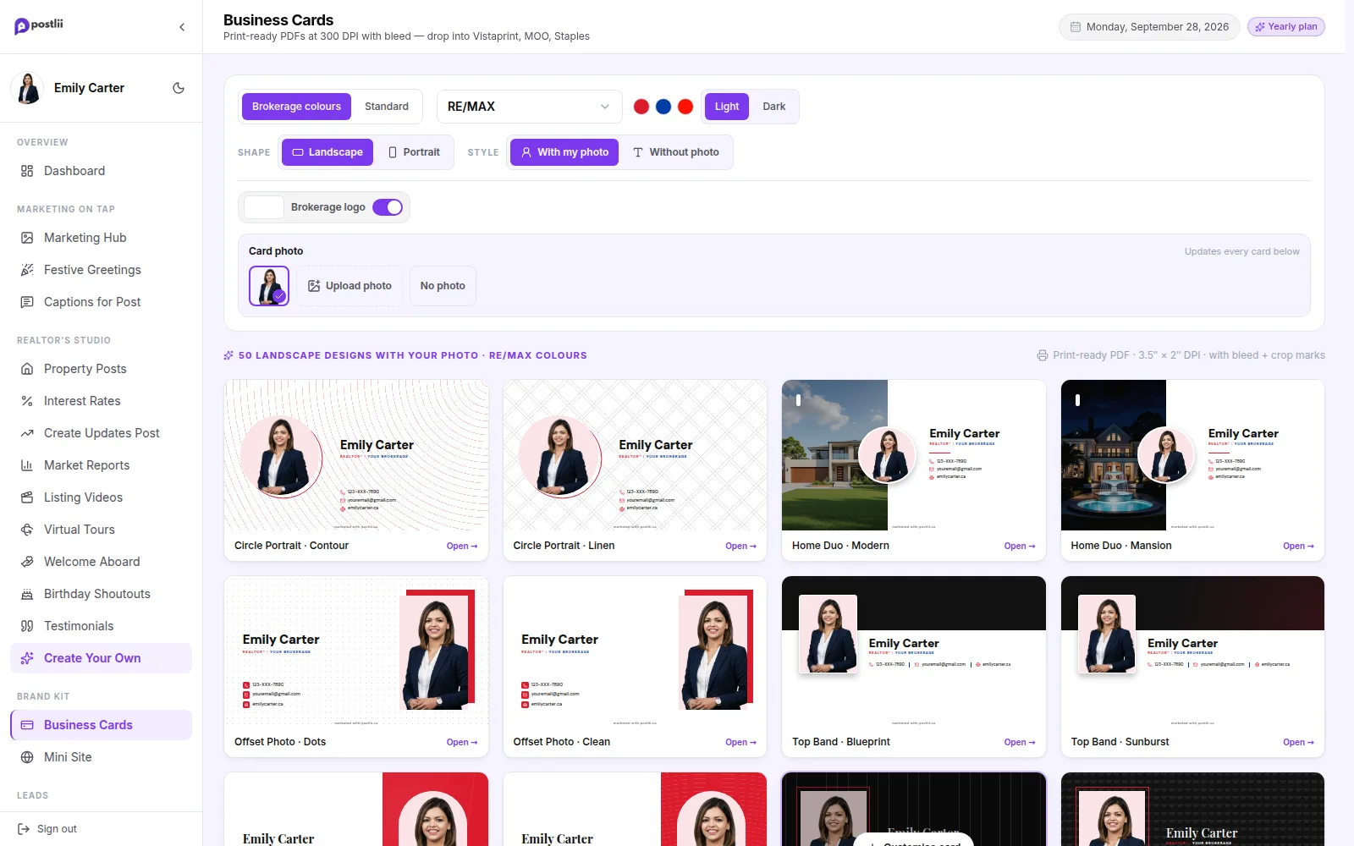The height and width of the screenshot is (846, 1354).
Task: Click the date calendar pill
Action: 1149,27
